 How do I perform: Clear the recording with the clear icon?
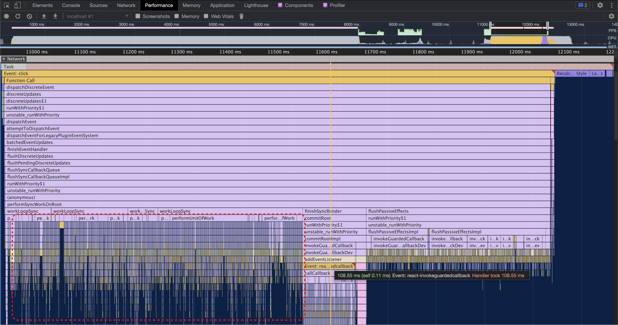(29, 16)
